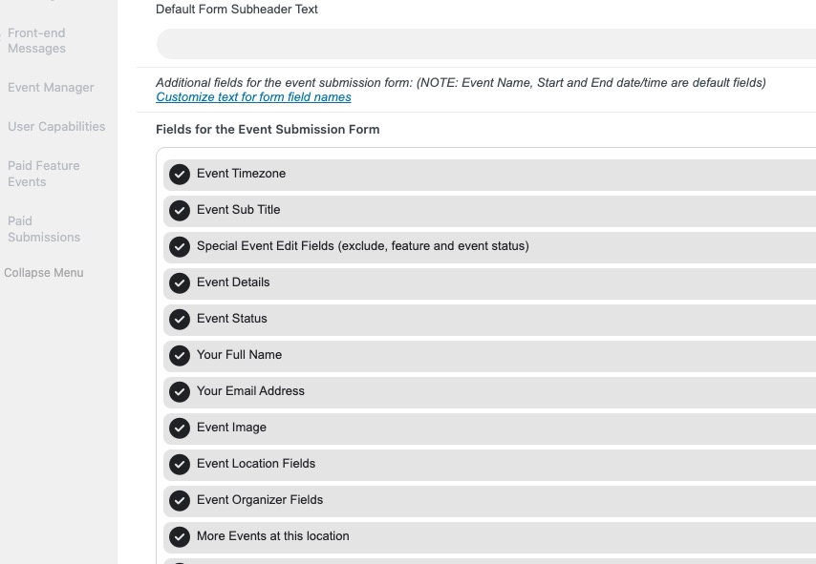Toggle the Your Email Address checkmark
This screenshot has width=816, height=564.
[180, 392]
